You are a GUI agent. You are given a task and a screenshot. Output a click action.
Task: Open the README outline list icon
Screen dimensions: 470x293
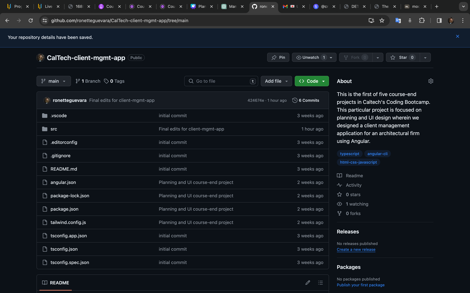coord(320,283)
